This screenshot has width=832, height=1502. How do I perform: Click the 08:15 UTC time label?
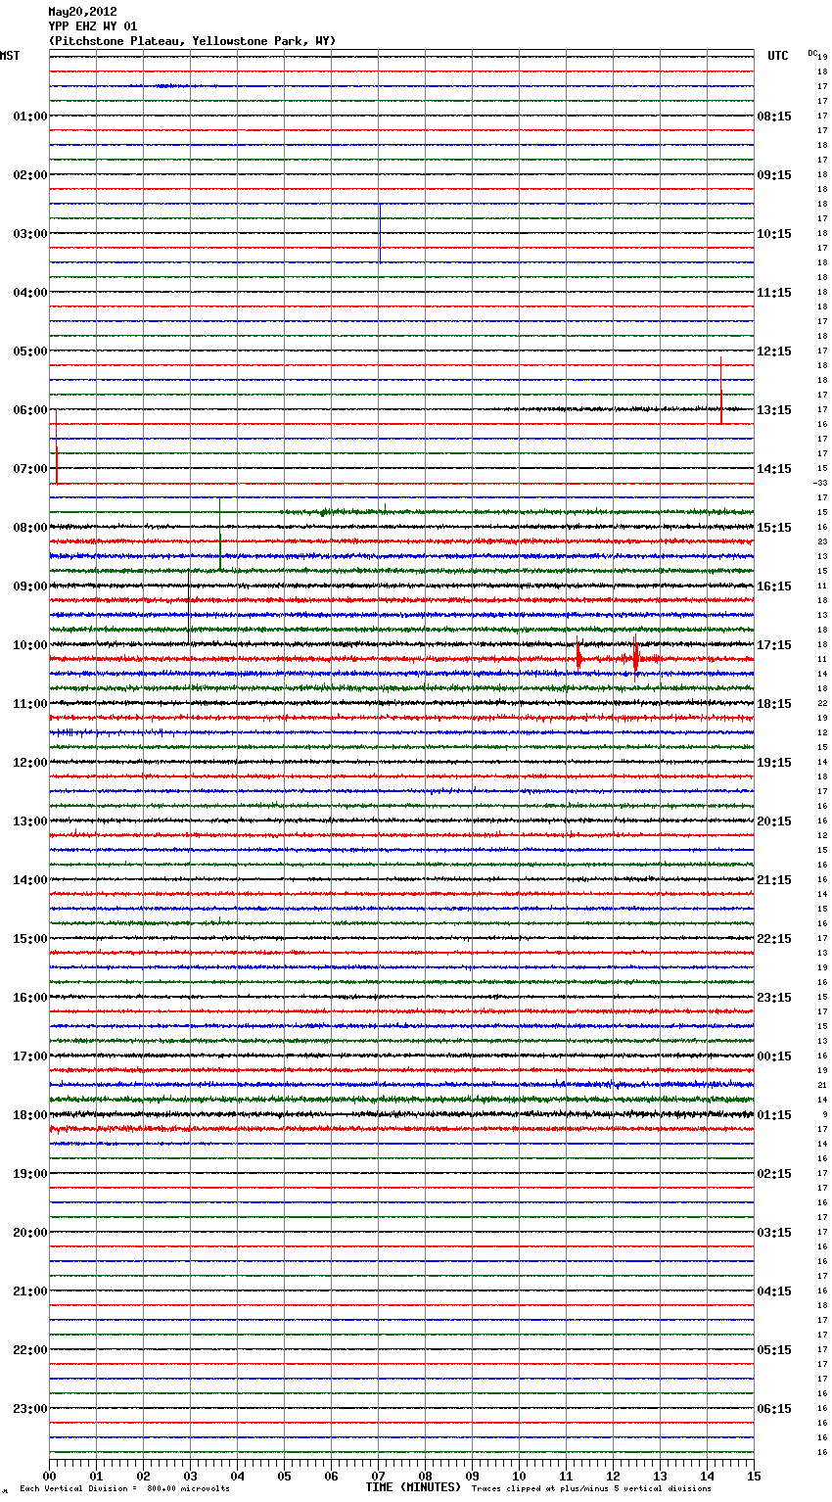click(x=774, y=117)
